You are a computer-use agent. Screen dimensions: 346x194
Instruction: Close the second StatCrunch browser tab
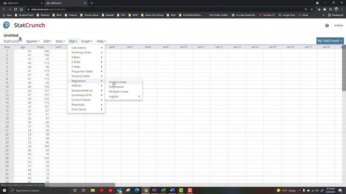tap(85, 3)
